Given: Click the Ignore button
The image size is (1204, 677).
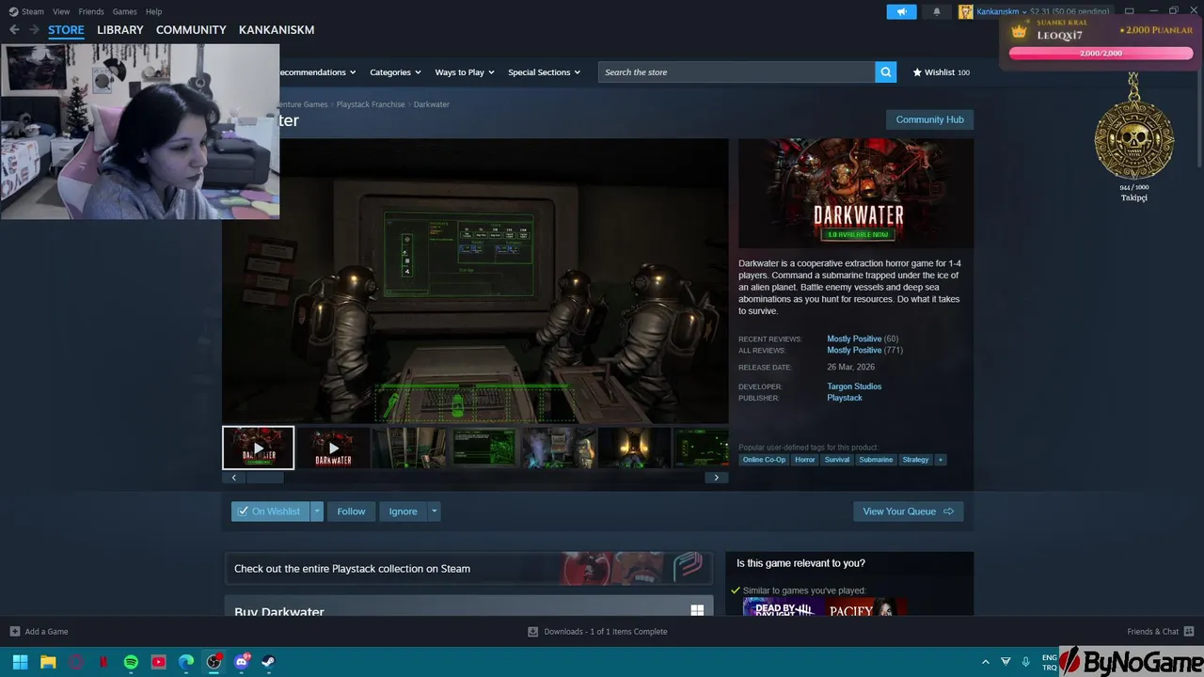Looking at the screenshot, I should pos(403,512).
